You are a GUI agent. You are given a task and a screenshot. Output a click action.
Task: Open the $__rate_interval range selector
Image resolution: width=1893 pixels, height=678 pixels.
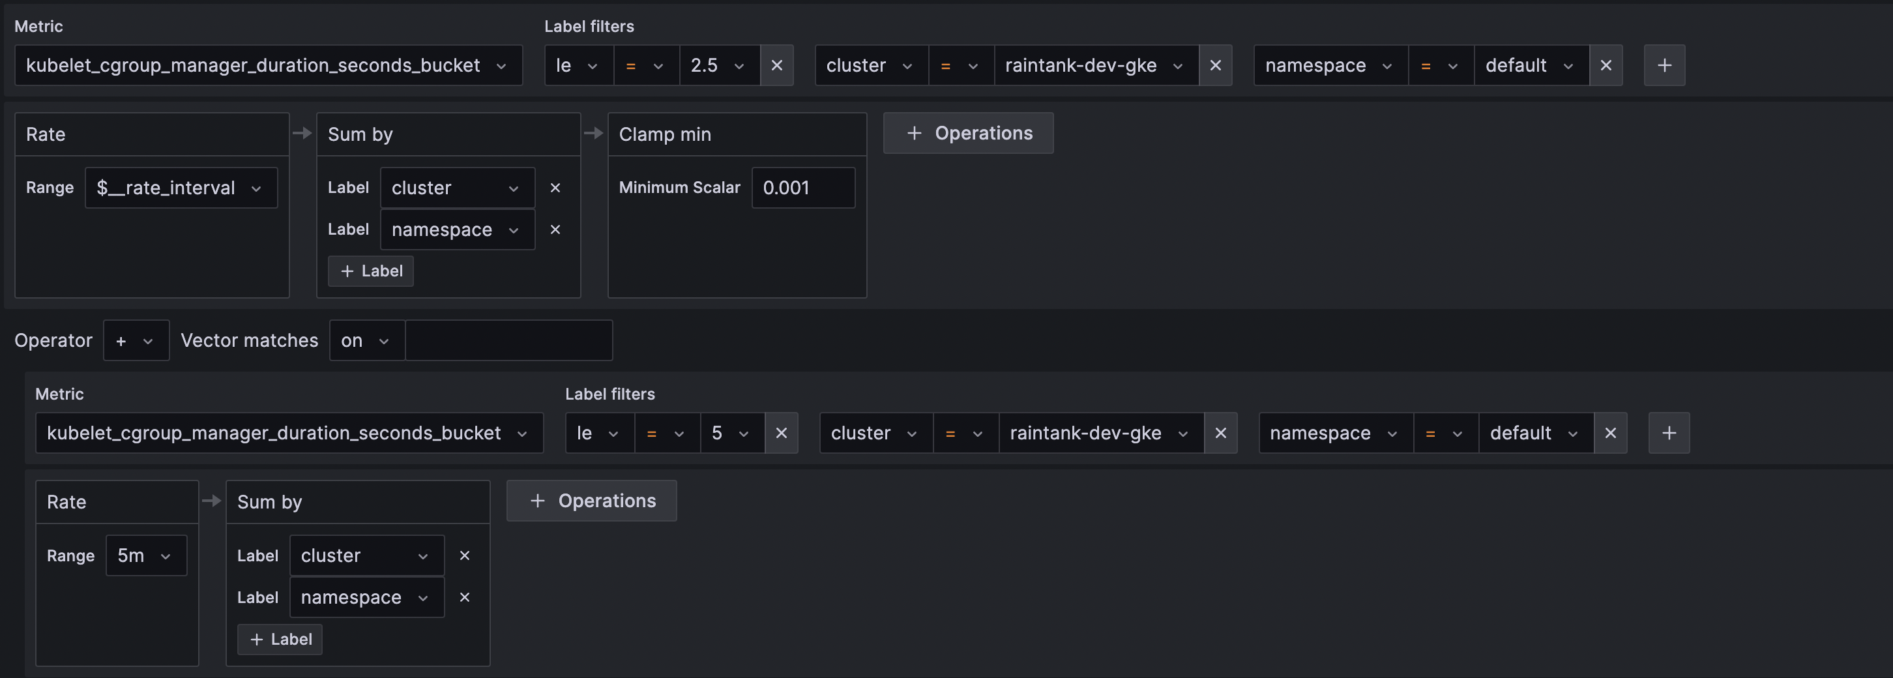(x=181, y=187)
